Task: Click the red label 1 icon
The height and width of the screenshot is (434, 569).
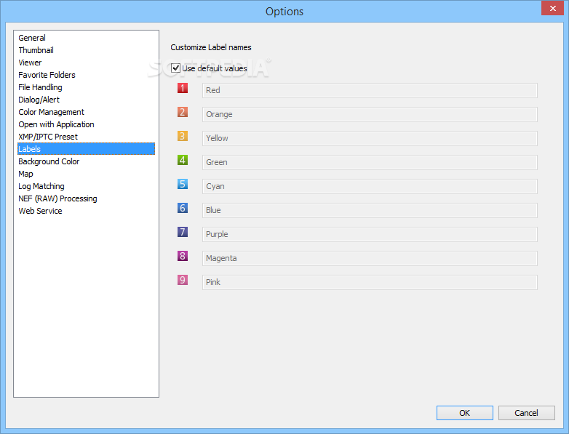Action: click(183, 88)
